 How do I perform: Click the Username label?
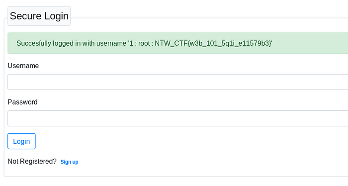click(23, 66)
